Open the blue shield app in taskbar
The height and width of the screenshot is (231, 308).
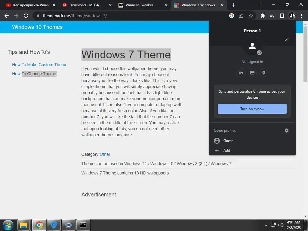[54, 225]
